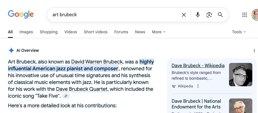Click the source link chip after "Take Five"

(x=66, y=96)
